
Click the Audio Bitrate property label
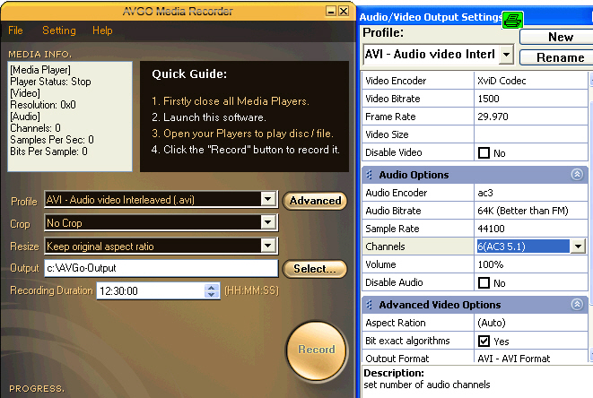(393, 211)
